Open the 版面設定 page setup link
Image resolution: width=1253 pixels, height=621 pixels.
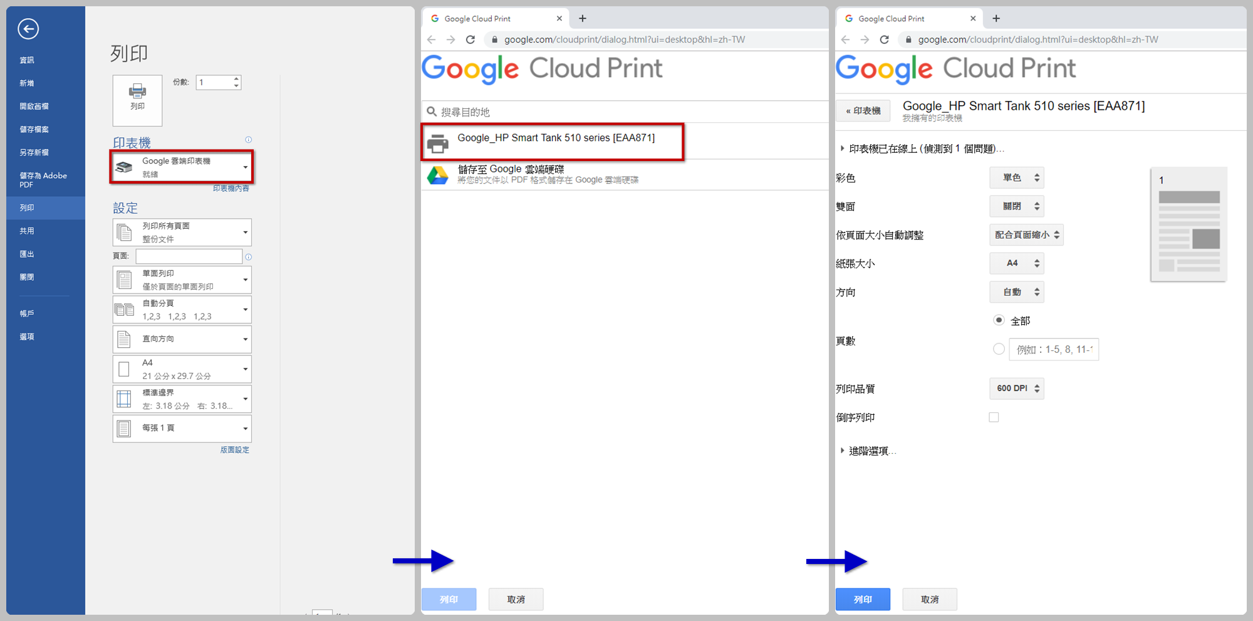pyautogui.click(x=234, y=450)
